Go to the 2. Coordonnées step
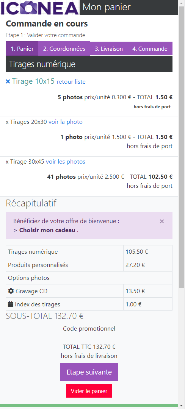The height and width of the screenshot is (409, 185). point(64,48)
